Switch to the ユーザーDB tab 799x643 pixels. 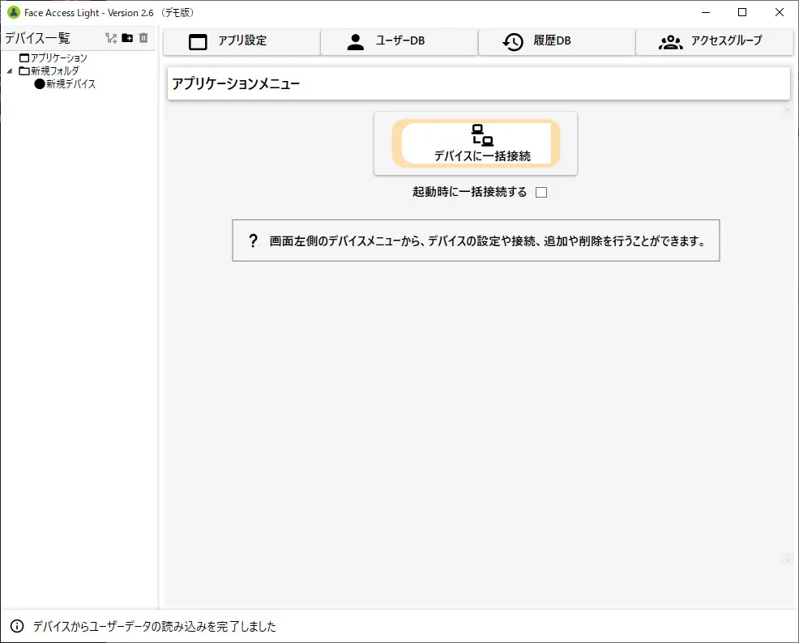pos(399,41)
